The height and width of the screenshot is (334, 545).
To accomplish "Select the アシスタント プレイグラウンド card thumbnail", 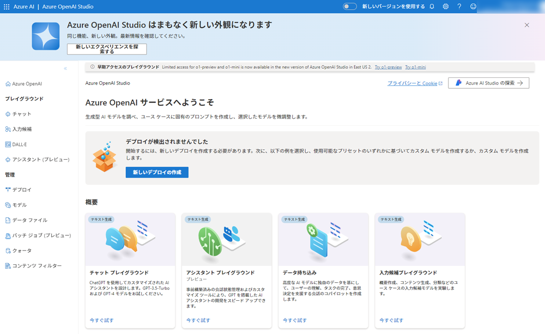I will pos(227,239).
